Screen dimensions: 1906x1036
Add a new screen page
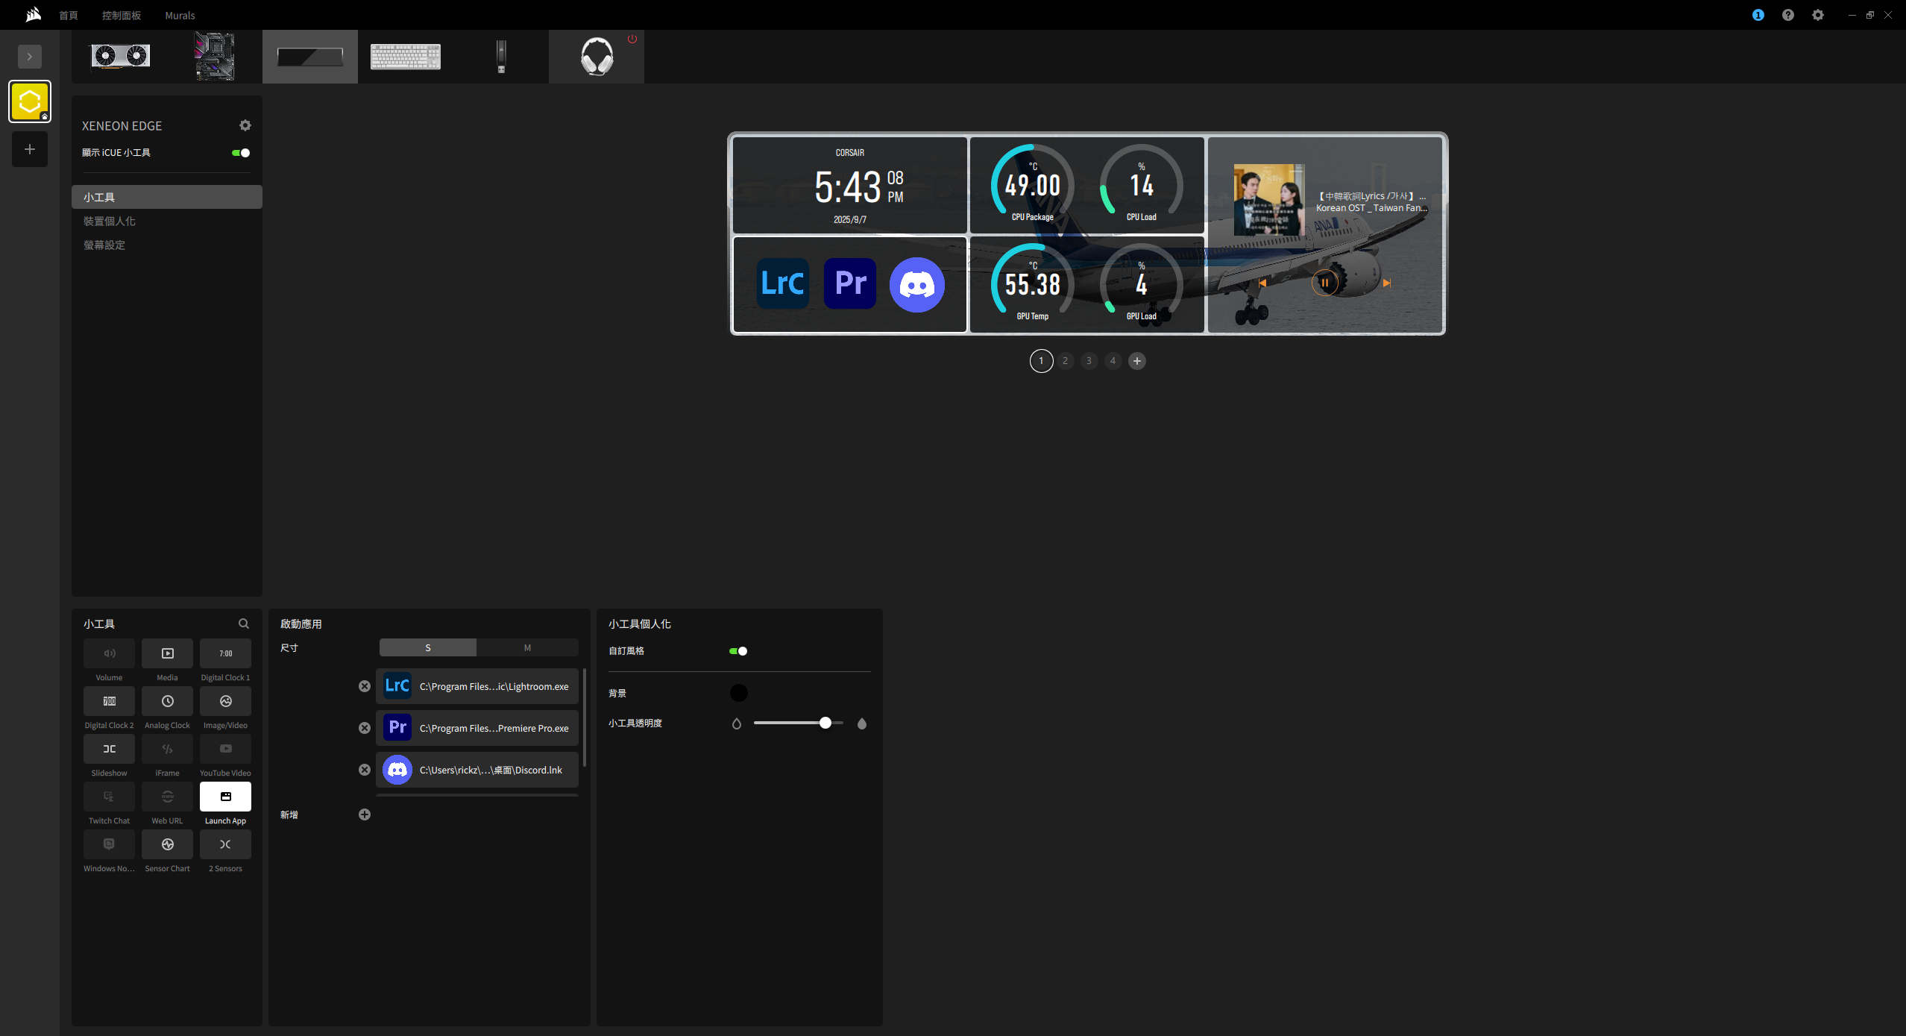[x=1136, y=361]
